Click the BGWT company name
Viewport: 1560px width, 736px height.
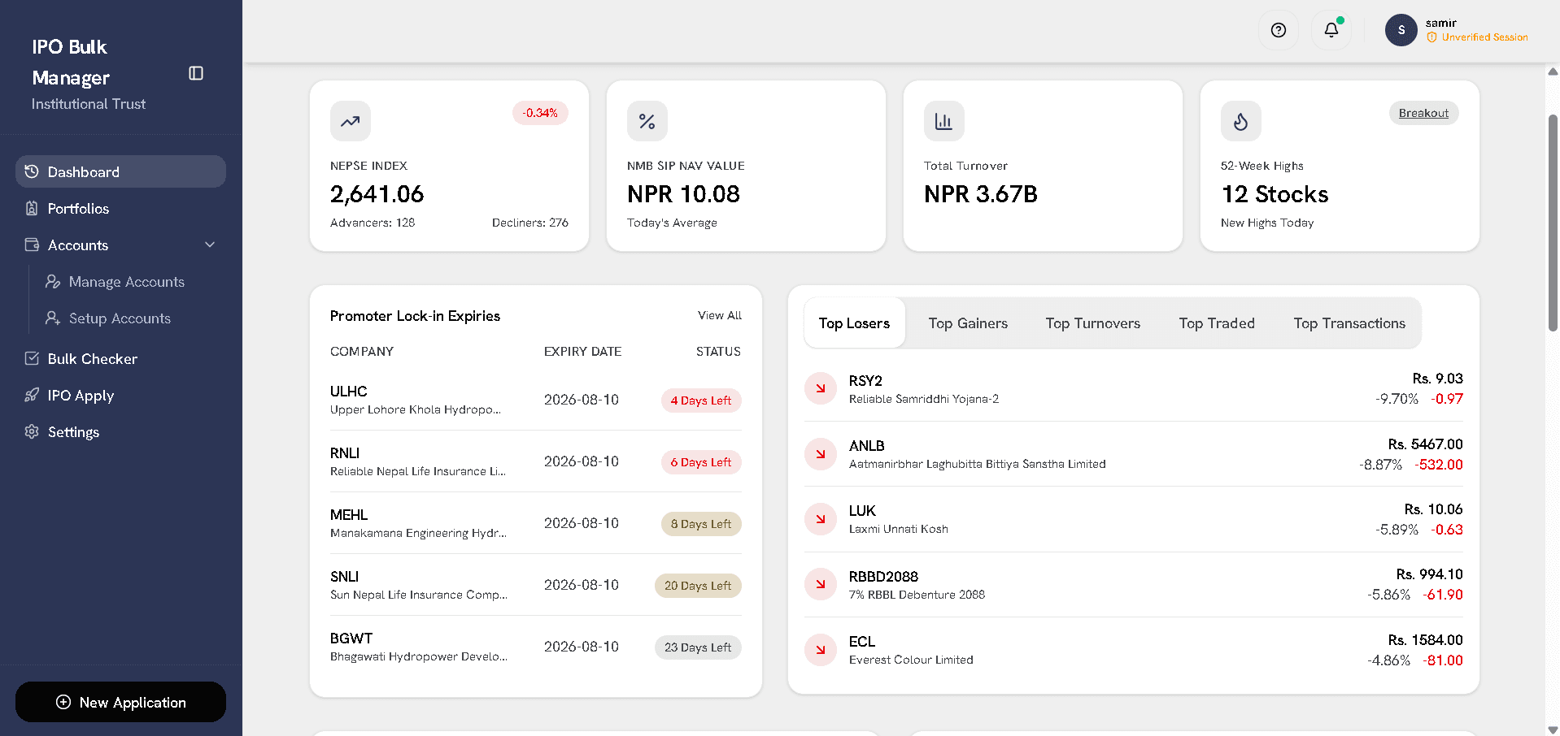tap(351, 638)
